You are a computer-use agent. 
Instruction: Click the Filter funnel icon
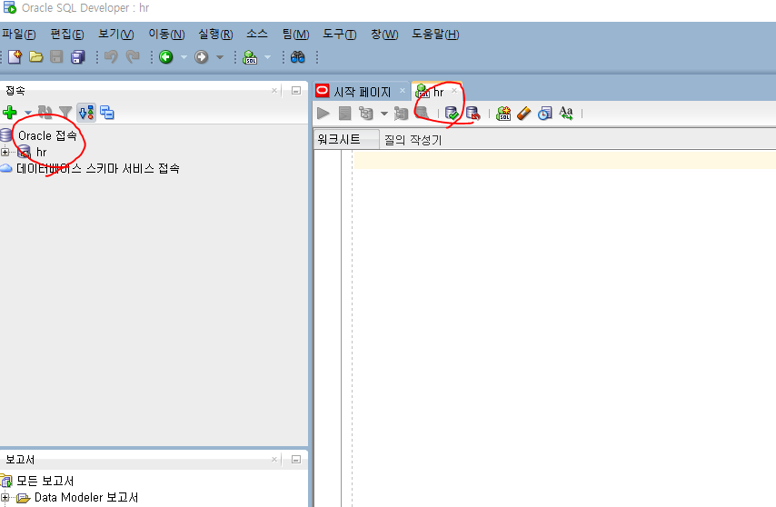65,113
